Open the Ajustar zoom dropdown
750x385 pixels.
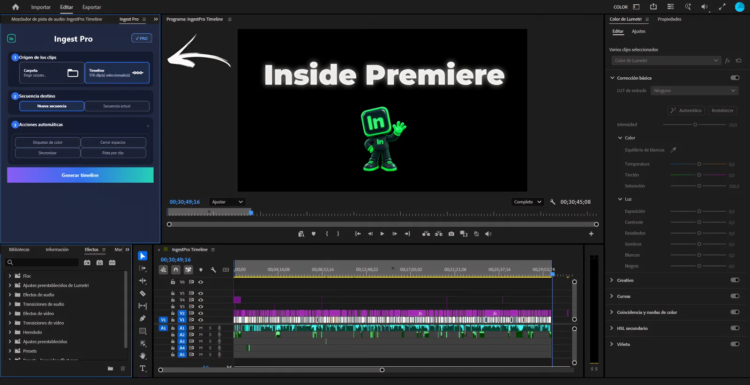point(227,202)
